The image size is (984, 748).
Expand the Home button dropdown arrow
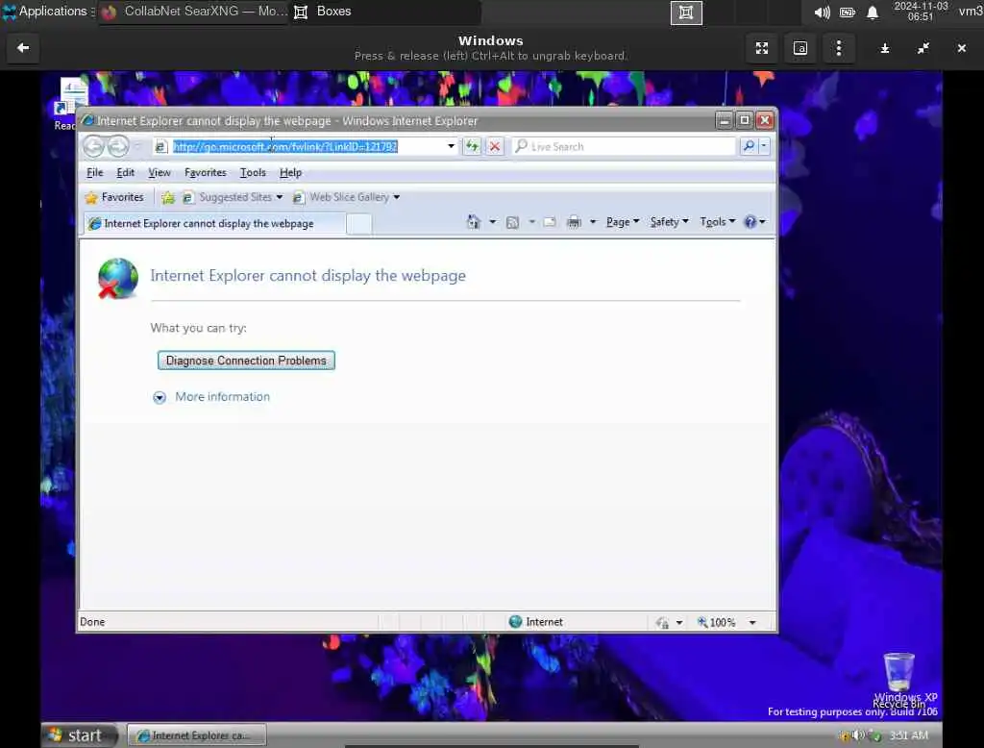pos(493,222)
